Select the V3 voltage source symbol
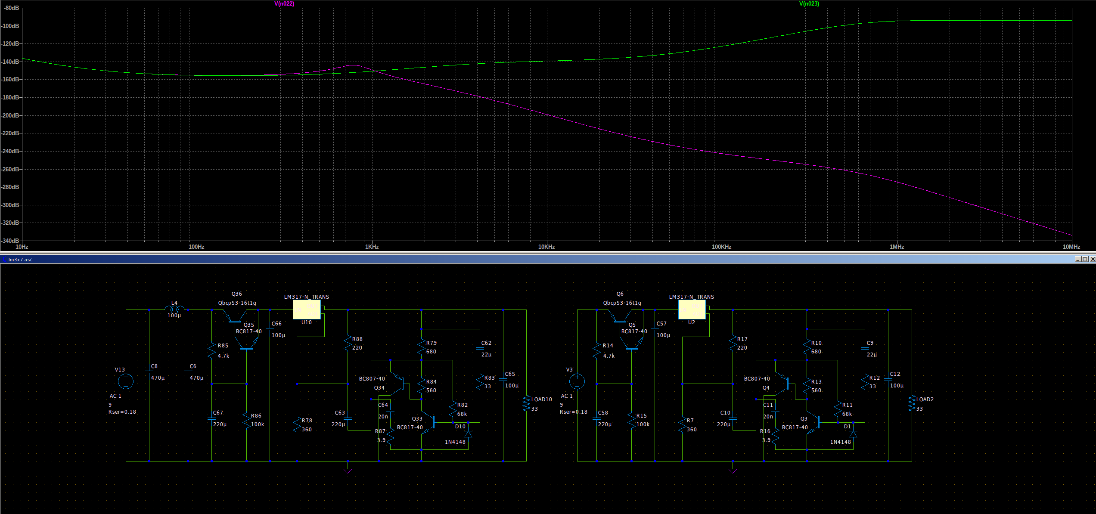Image resolution: width=1096 pixels, height=514 pixels. click(577, 381)
